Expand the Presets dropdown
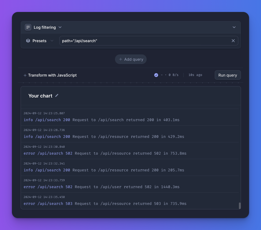The image size is (261, 230). 52,41
